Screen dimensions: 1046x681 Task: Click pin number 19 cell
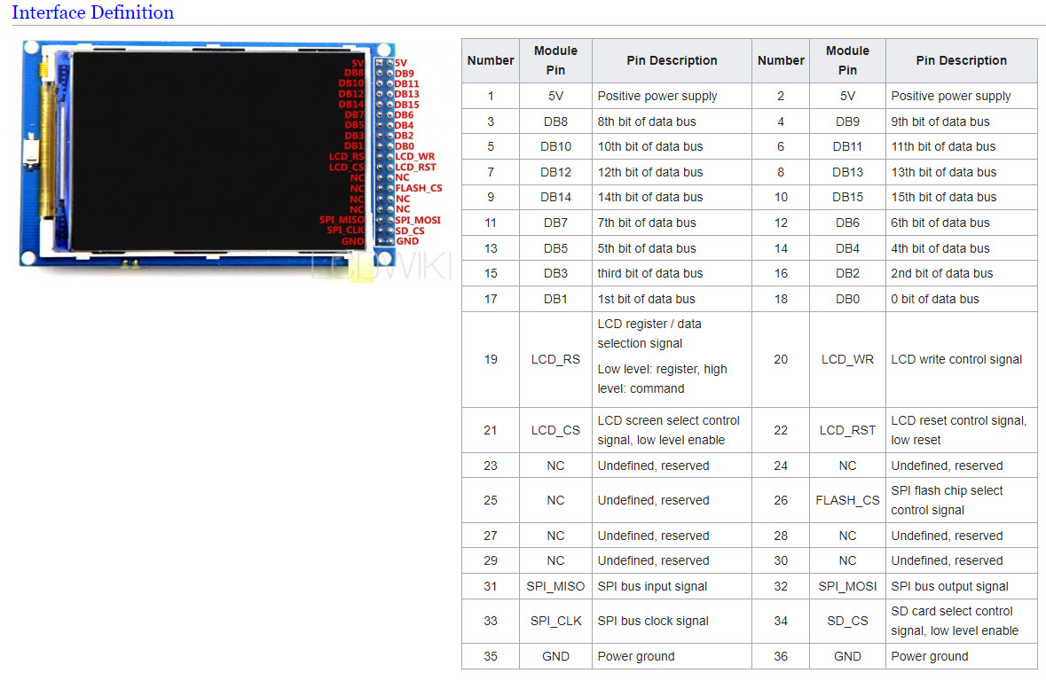tap(491, 359)
